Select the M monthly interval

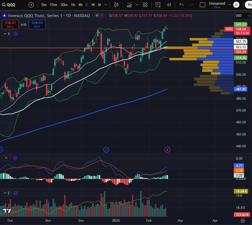click(x=99, y=5)
